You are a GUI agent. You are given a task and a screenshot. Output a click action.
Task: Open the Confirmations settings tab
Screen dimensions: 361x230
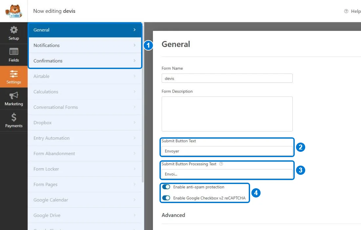(85, 61)
